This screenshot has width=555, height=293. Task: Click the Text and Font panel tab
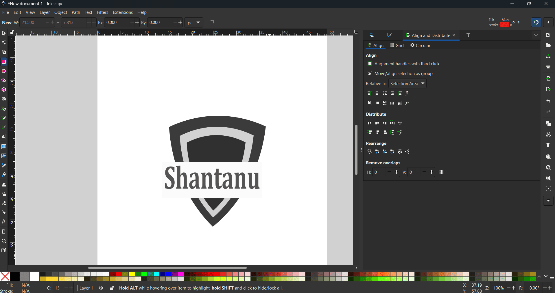468,35
